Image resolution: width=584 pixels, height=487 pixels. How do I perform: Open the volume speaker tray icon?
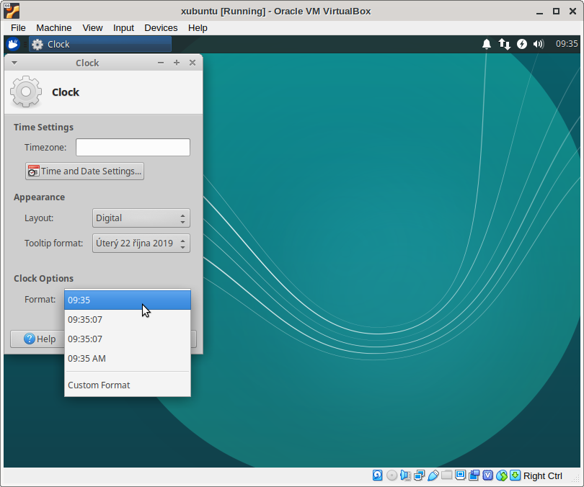point(539,44)
